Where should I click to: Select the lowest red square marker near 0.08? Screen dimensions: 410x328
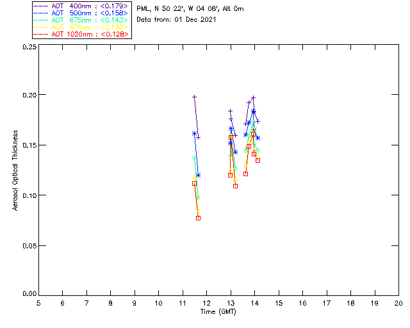(198, 218)
